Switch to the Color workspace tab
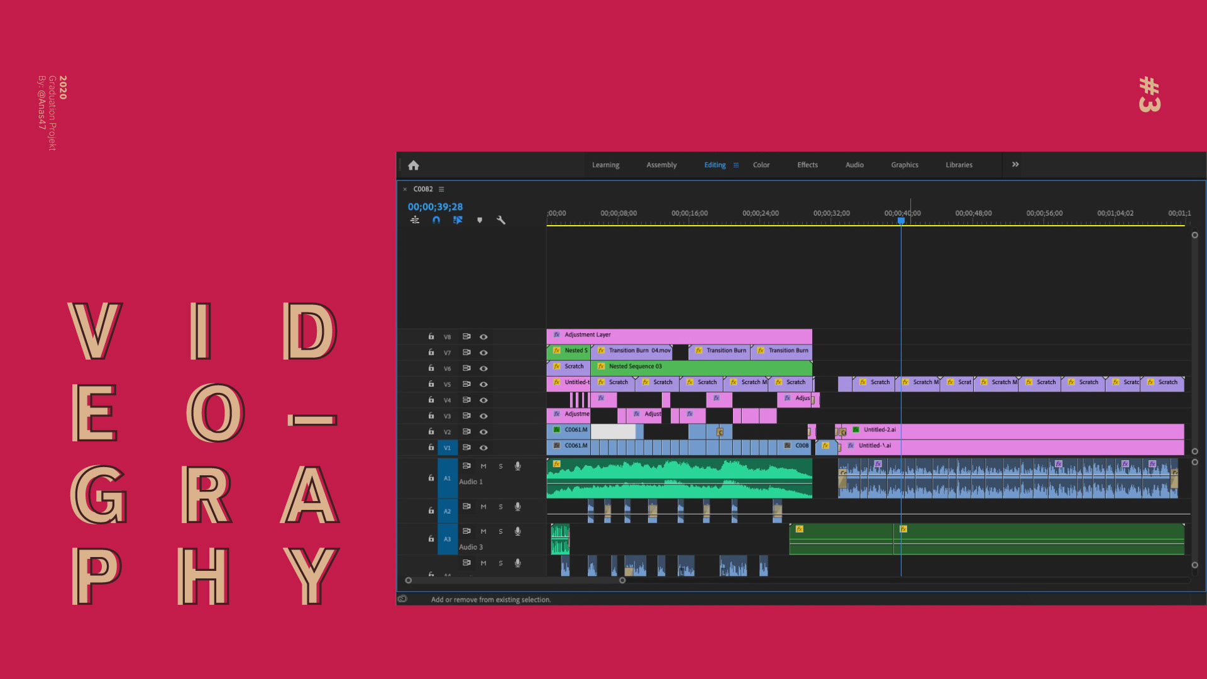Image resolution: width=1207 pixels, height=679 pixels. 761,165
